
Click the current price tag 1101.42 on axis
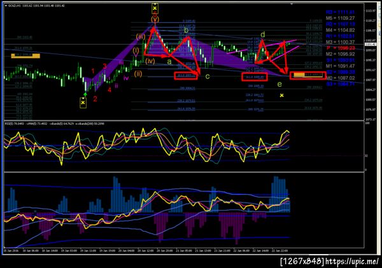pos(369,45)
